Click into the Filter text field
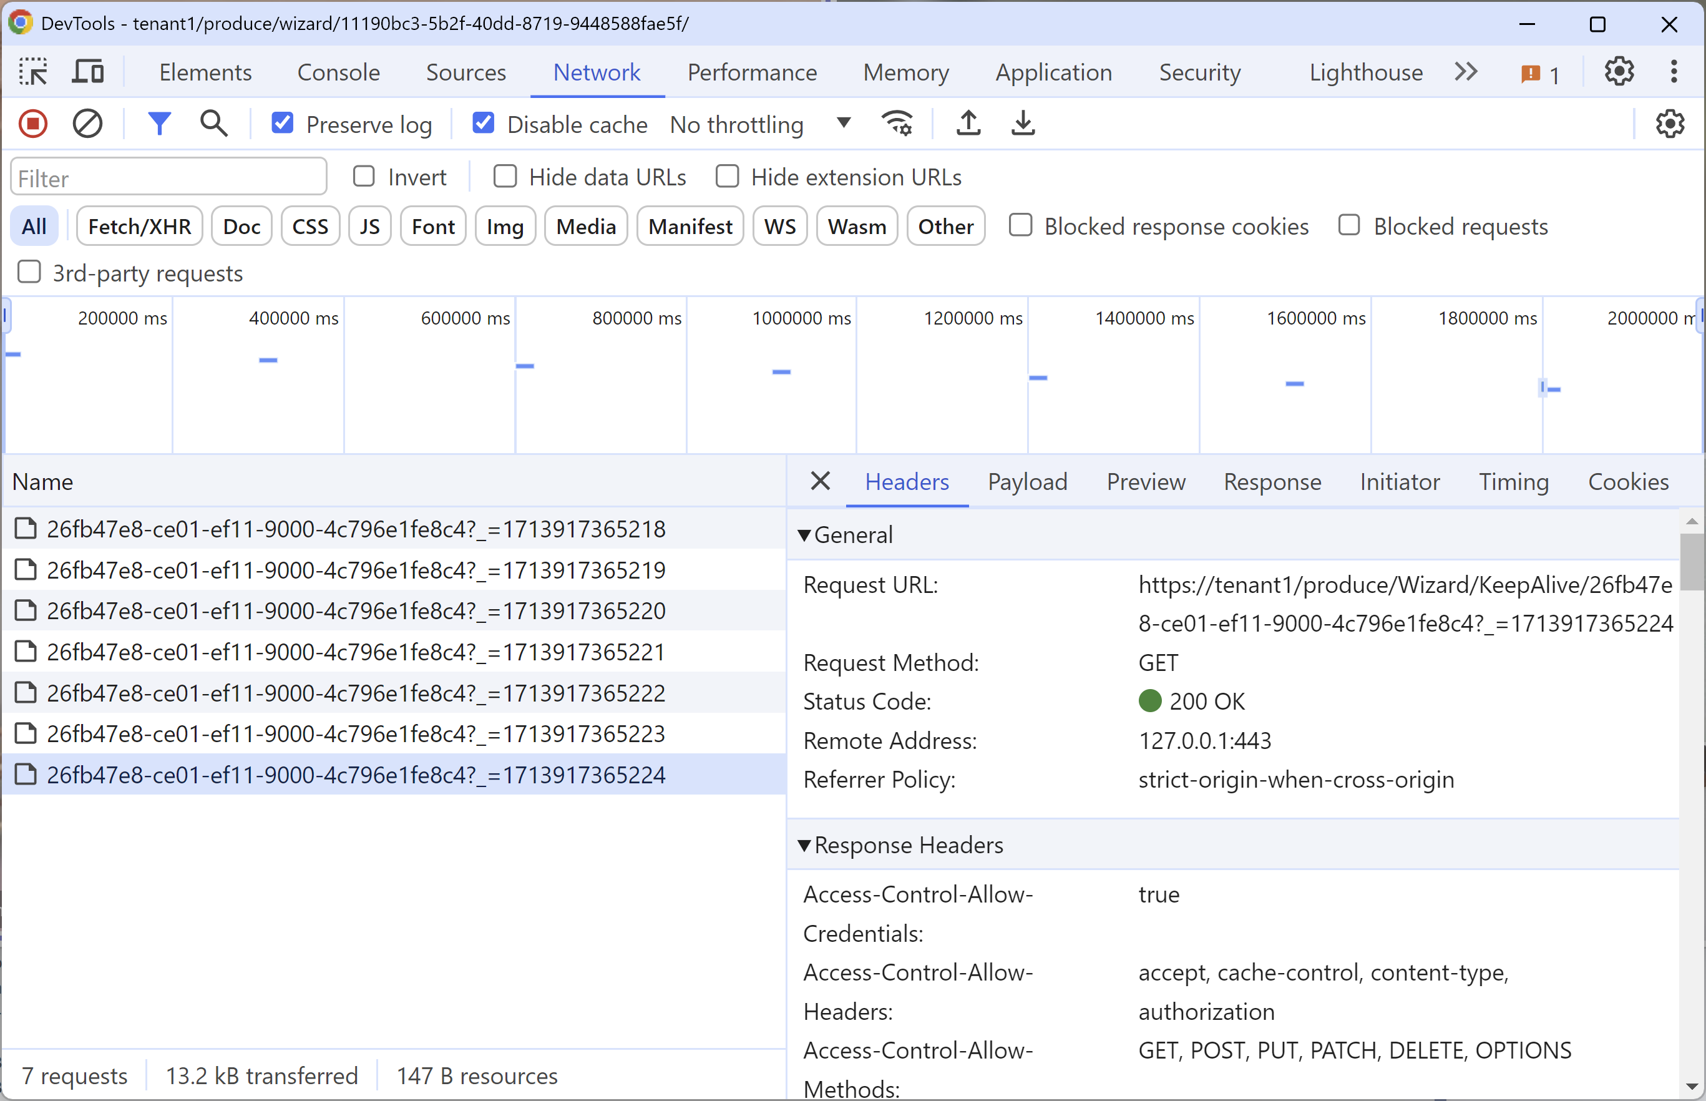The width and height of the screenshot is (1706, 1101). pyautogui.click(x=168, y=178)
